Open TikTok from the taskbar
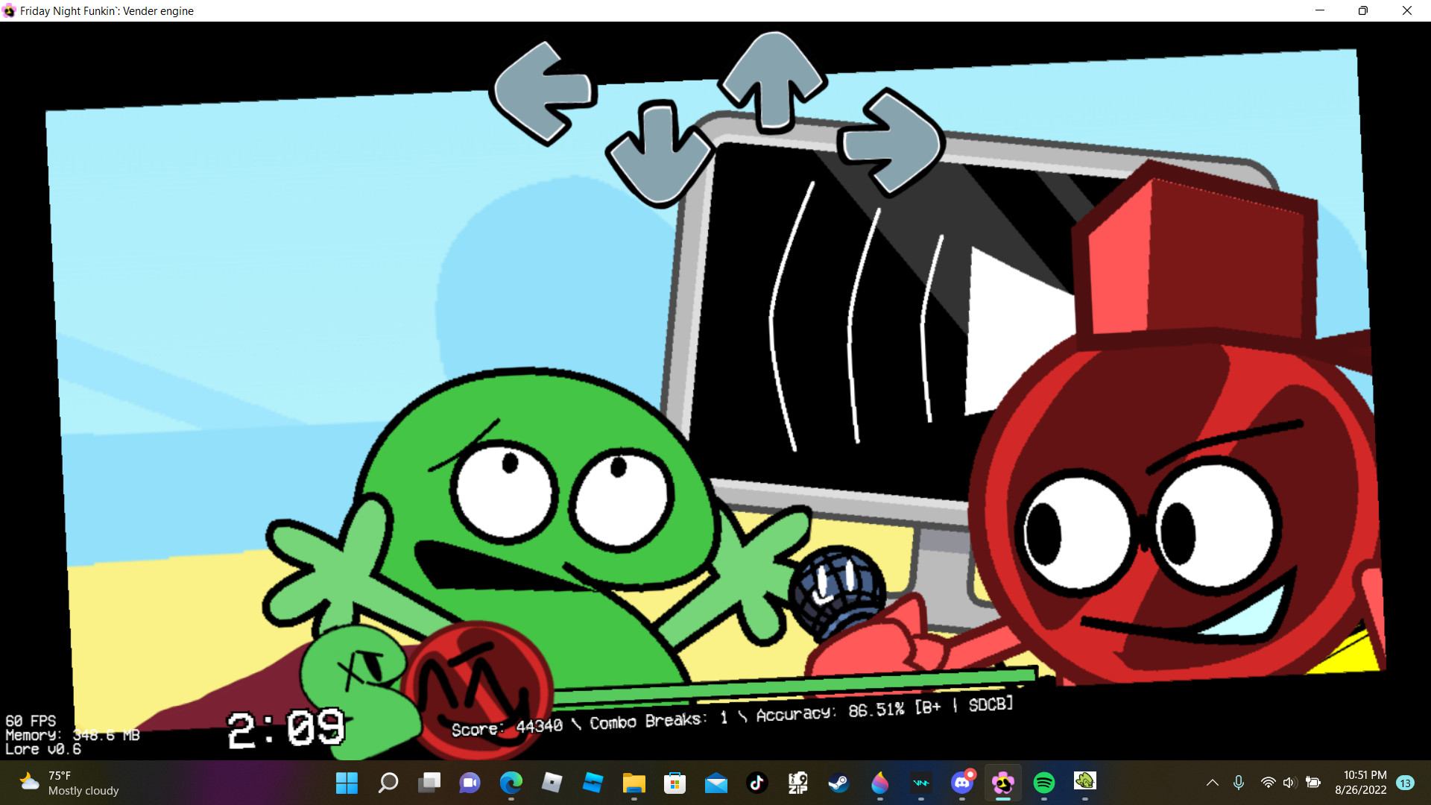Viewport: 1431px width, 805px height. [x=756, y=783]
